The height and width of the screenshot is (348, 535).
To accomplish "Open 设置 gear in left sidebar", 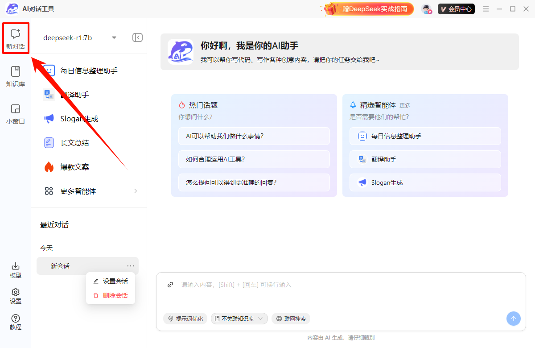I will click(x=16, y=296).
